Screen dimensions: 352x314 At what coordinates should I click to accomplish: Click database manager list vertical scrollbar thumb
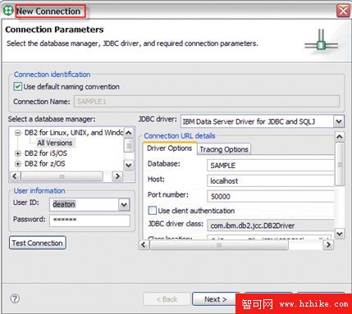(129, 146)
